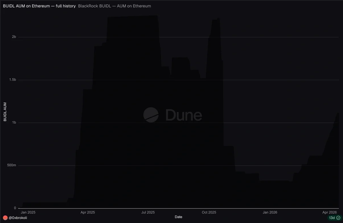The height and width of the screenshot is (223, 343).
Task: Click the 1b y-axis label
Action: (x=14, y=123)
